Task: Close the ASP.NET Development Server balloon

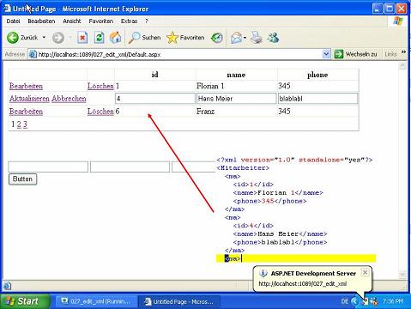Action: 365,272
